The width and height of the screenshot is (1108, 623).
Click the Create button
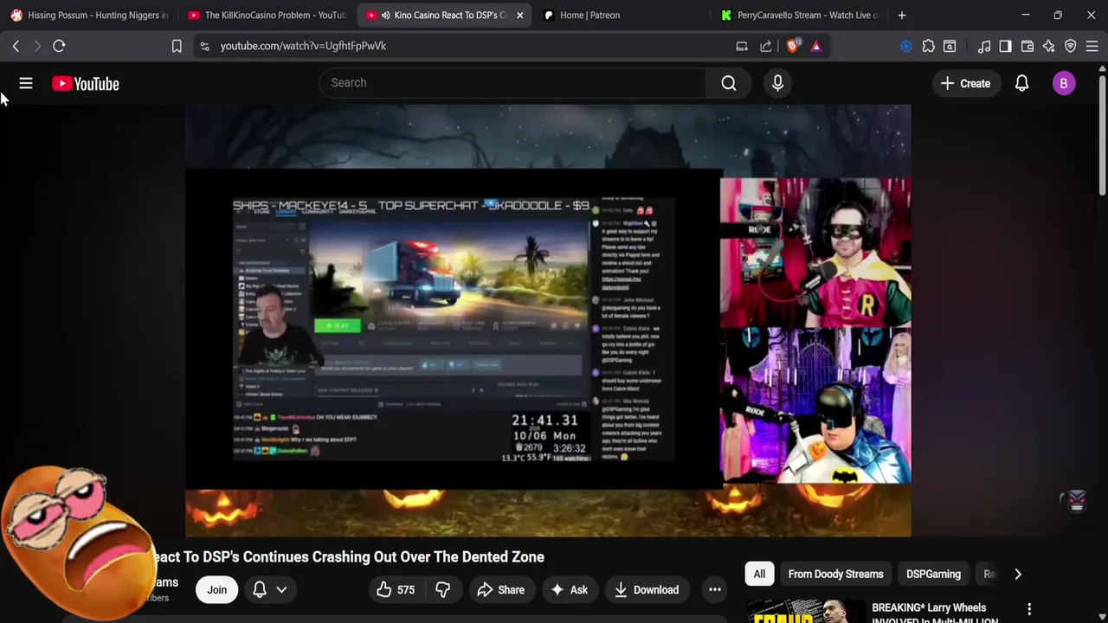(x=965, y=84)
